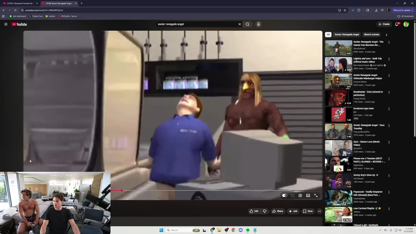Open Basshunter - Dota slowed video title
This screenshot has height=234, width=416.
(368, 93)
